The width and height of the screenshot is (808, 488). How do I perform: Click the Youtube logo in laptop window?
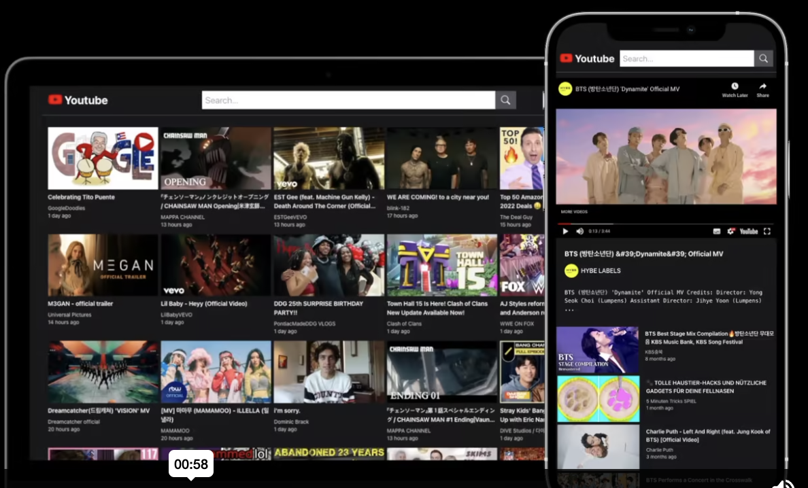[x=78, y=100]
